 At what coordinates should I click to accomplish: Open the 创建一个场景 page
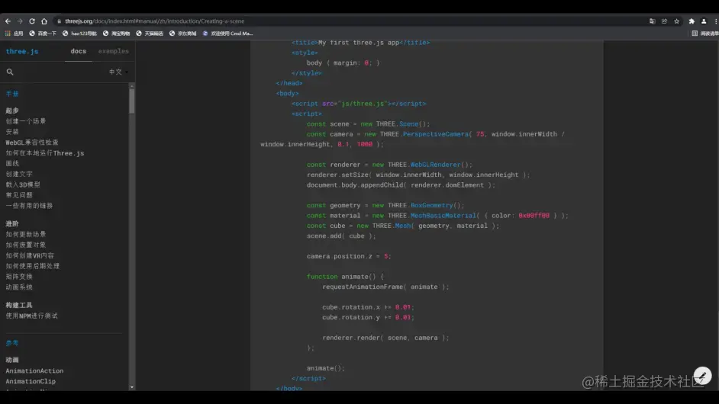click(26, 121)
